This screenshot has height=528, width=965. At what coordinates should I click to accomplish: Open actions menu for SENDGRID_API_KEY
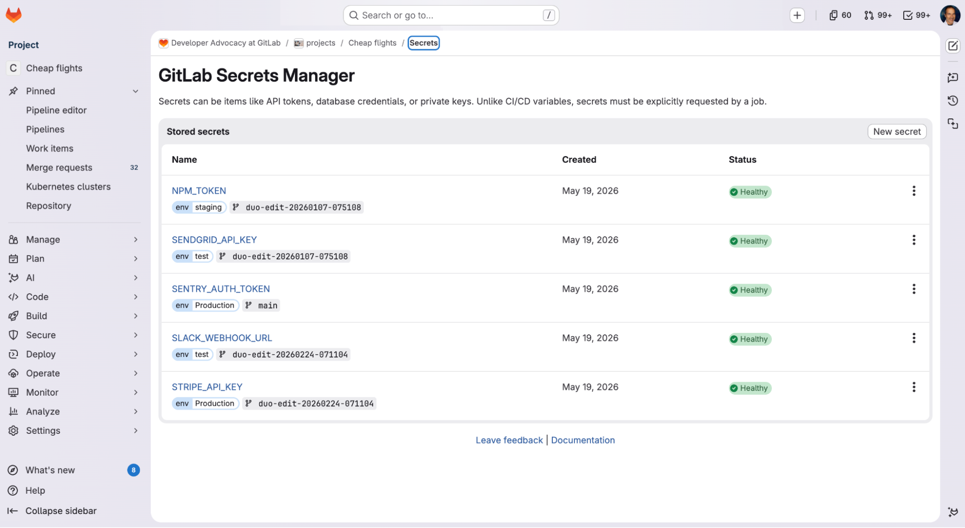[x=913, y=240]
